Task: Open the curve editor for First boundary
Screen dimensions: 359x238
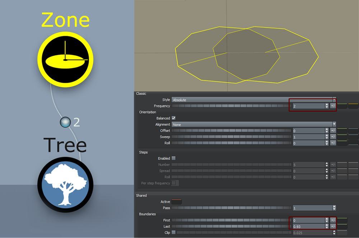Action: [342, 220]
